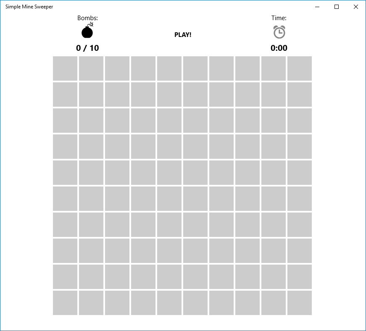The width and height of the screenshot is (366, 331).
Task: Open the square in row 4, column 1
Action: click(x=65, y=147)
